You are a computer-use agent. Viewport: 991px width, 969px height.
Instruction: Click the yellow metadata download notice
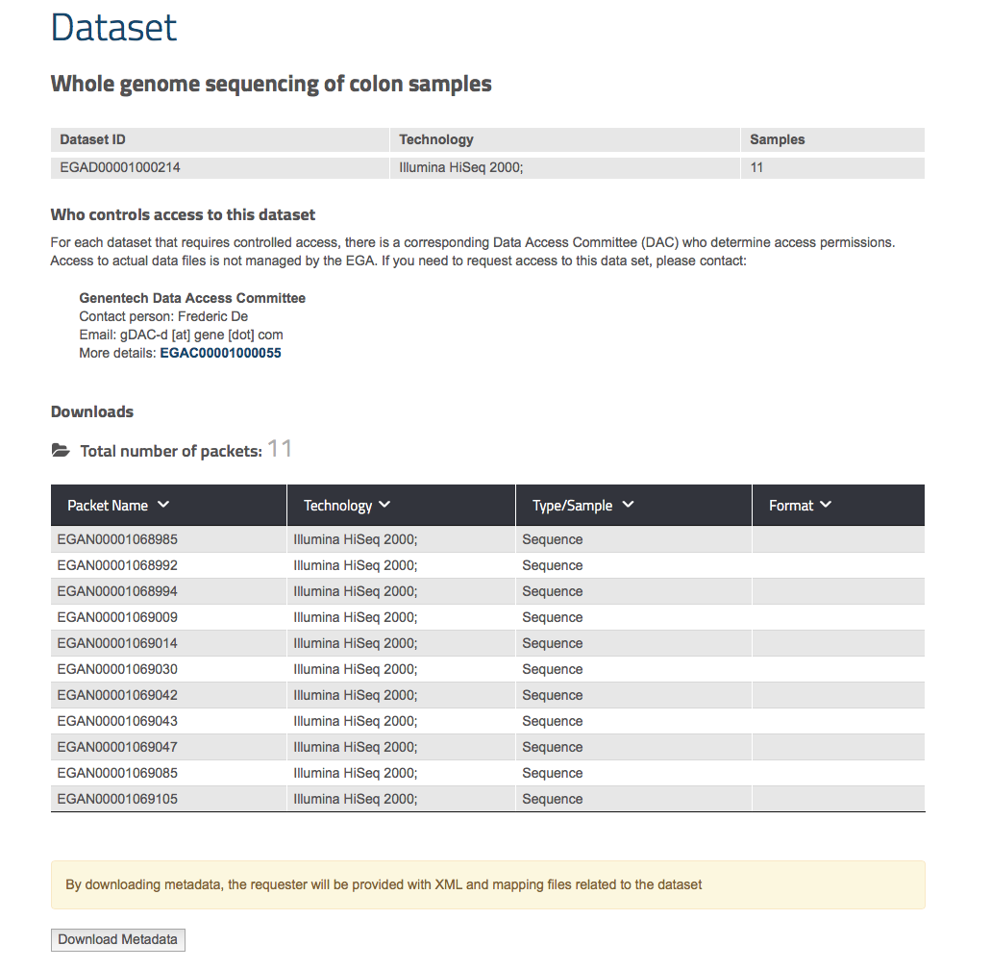click(487, 884)
